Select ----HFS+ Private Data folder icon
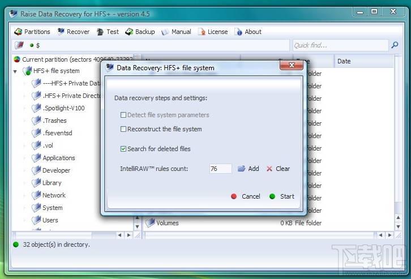Image resolution: width=411 pixels, height=279 pixels. pyautogui.click(x=36, y=83)
